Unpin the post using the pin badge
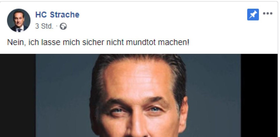Viewport: 280px width, 137px height. point(253,14)
